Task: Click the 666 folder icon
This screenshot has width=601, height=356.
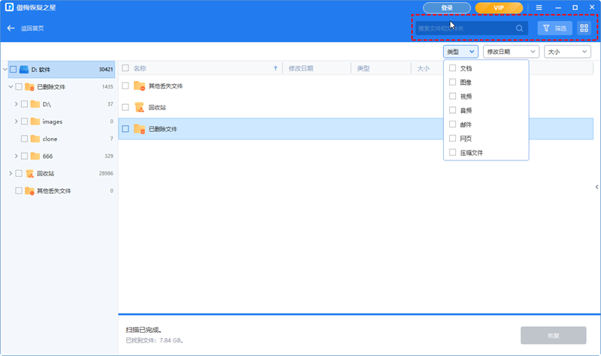Action: 35,156
